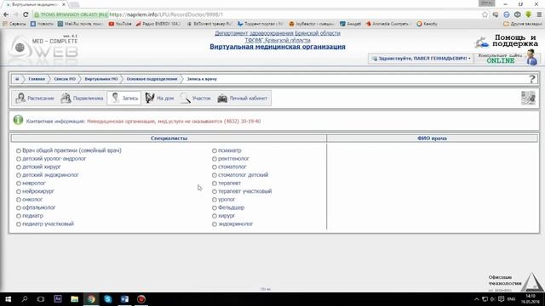Open 'Другие закладки' folder
545x306 pixels.
pos(522,24)
